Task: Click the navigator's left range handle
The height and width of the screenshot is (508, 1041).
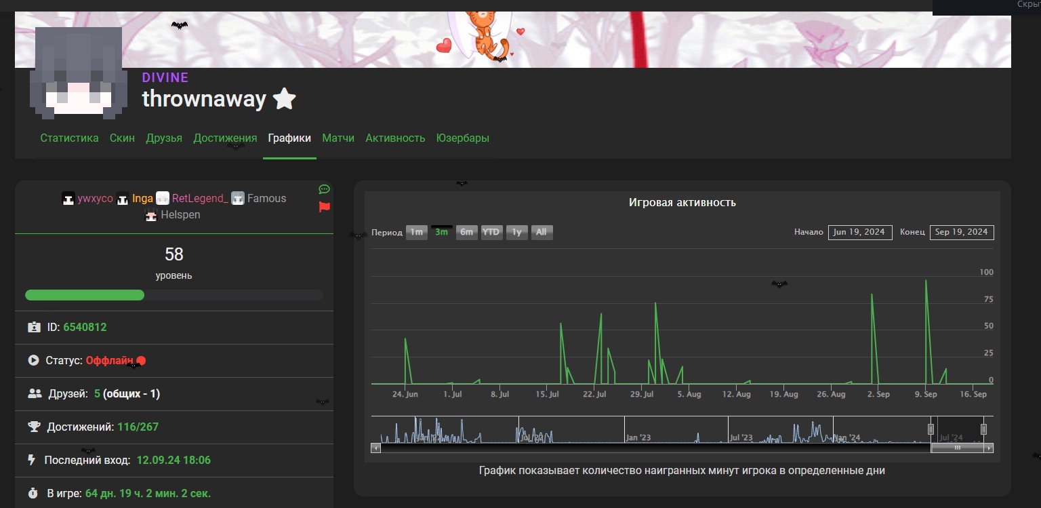Action: click(x=931, y=429)
